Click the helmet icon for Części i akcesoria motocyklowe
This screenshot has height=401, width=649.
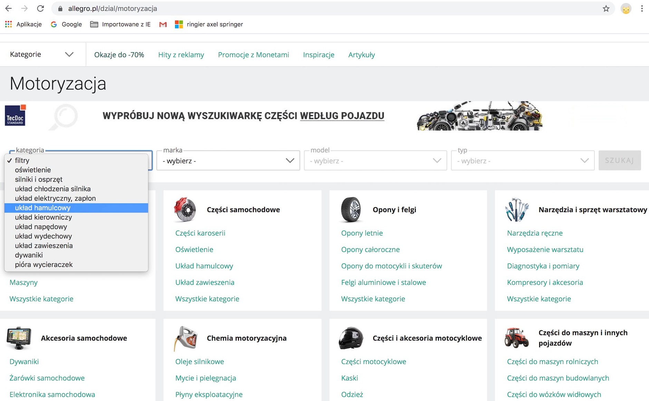(x=351, y=338)
